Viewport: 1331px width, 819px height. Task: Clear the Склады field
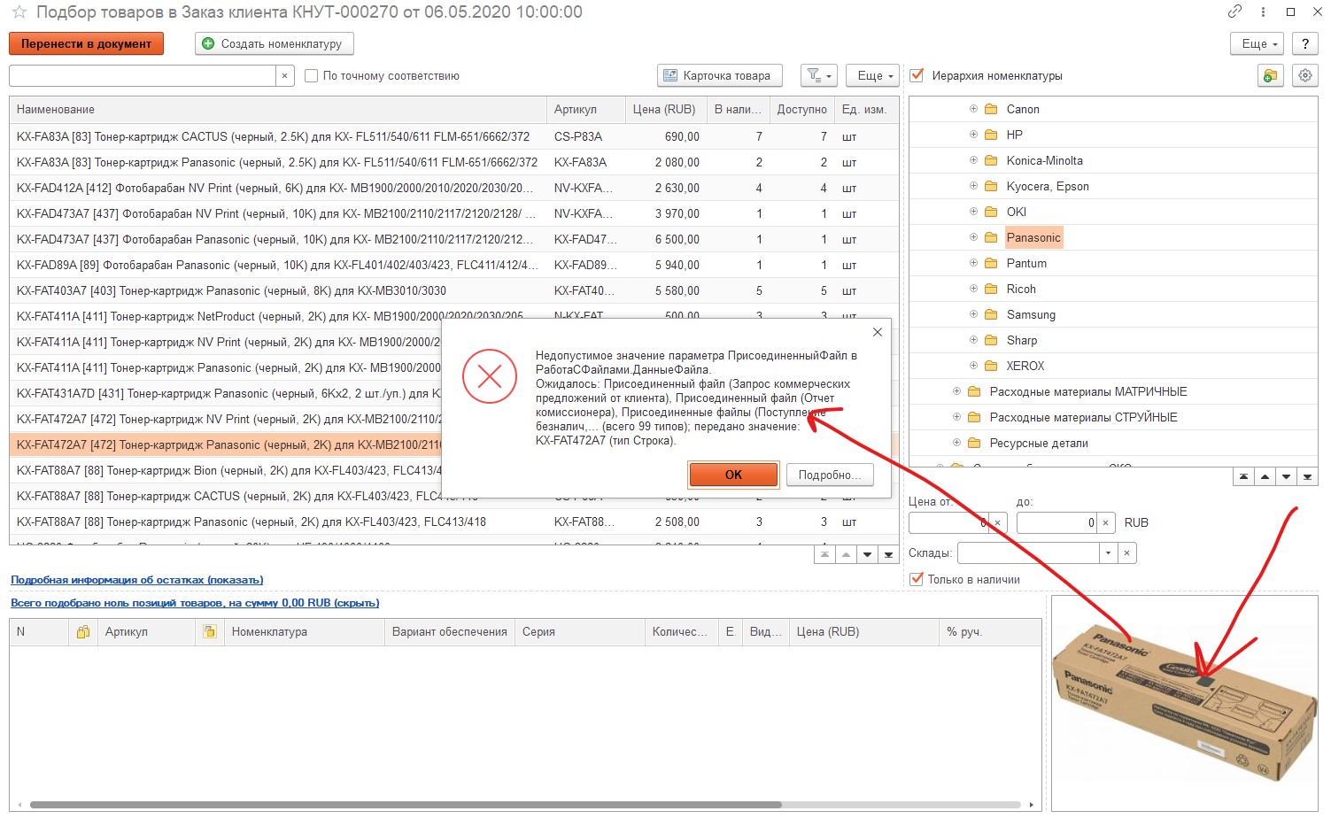(x=1126, y=553)
